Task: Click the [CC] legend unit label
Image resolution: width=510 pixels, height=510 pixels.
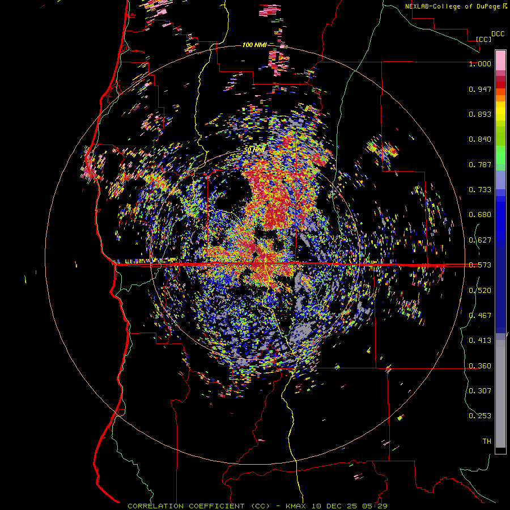Action: click(483, 39)
